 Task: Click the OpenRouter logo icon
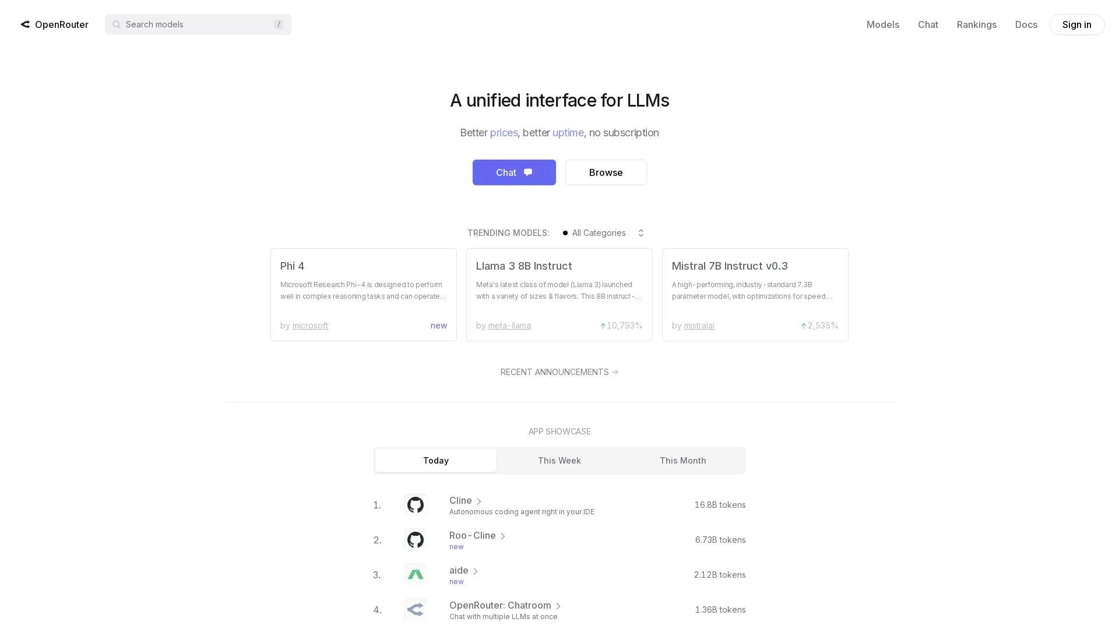pyautogui.click(x=25, y=24)
